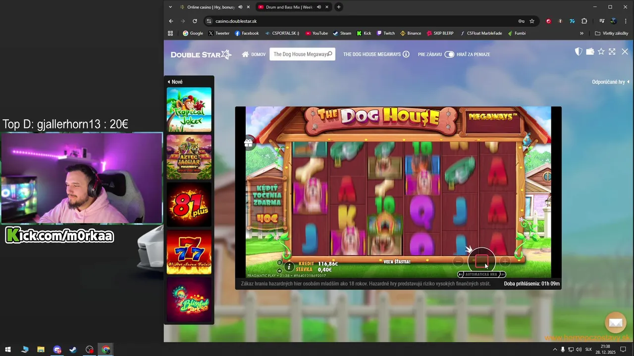
Task: Enter fullscreen mode for the game
Action: click(612, 51)
